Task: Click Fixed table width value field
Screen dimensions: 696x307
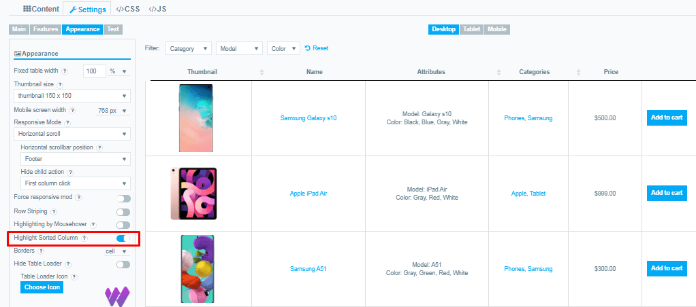Action: [x=95, y=71]
